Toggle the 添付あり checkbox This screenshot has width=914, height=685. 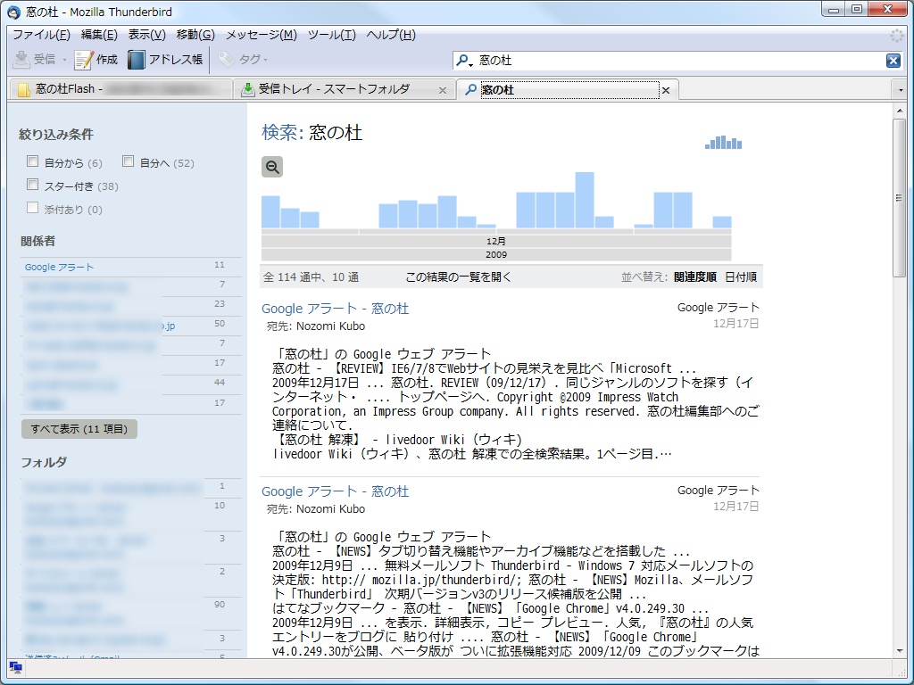click(33, 207)
